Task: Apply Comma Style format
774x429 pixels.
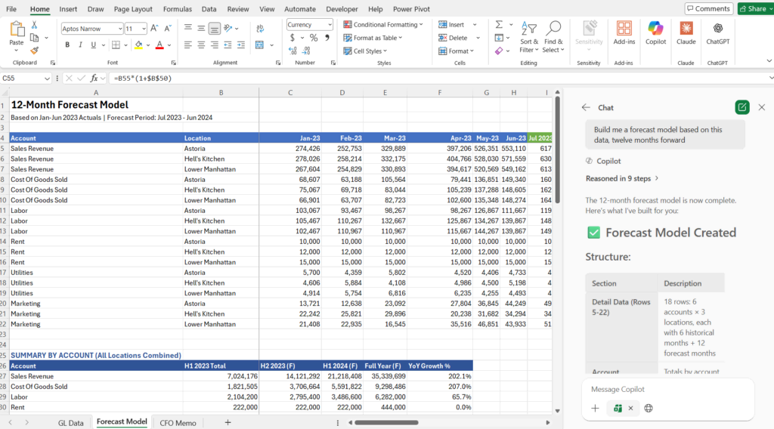Action: 327,38
